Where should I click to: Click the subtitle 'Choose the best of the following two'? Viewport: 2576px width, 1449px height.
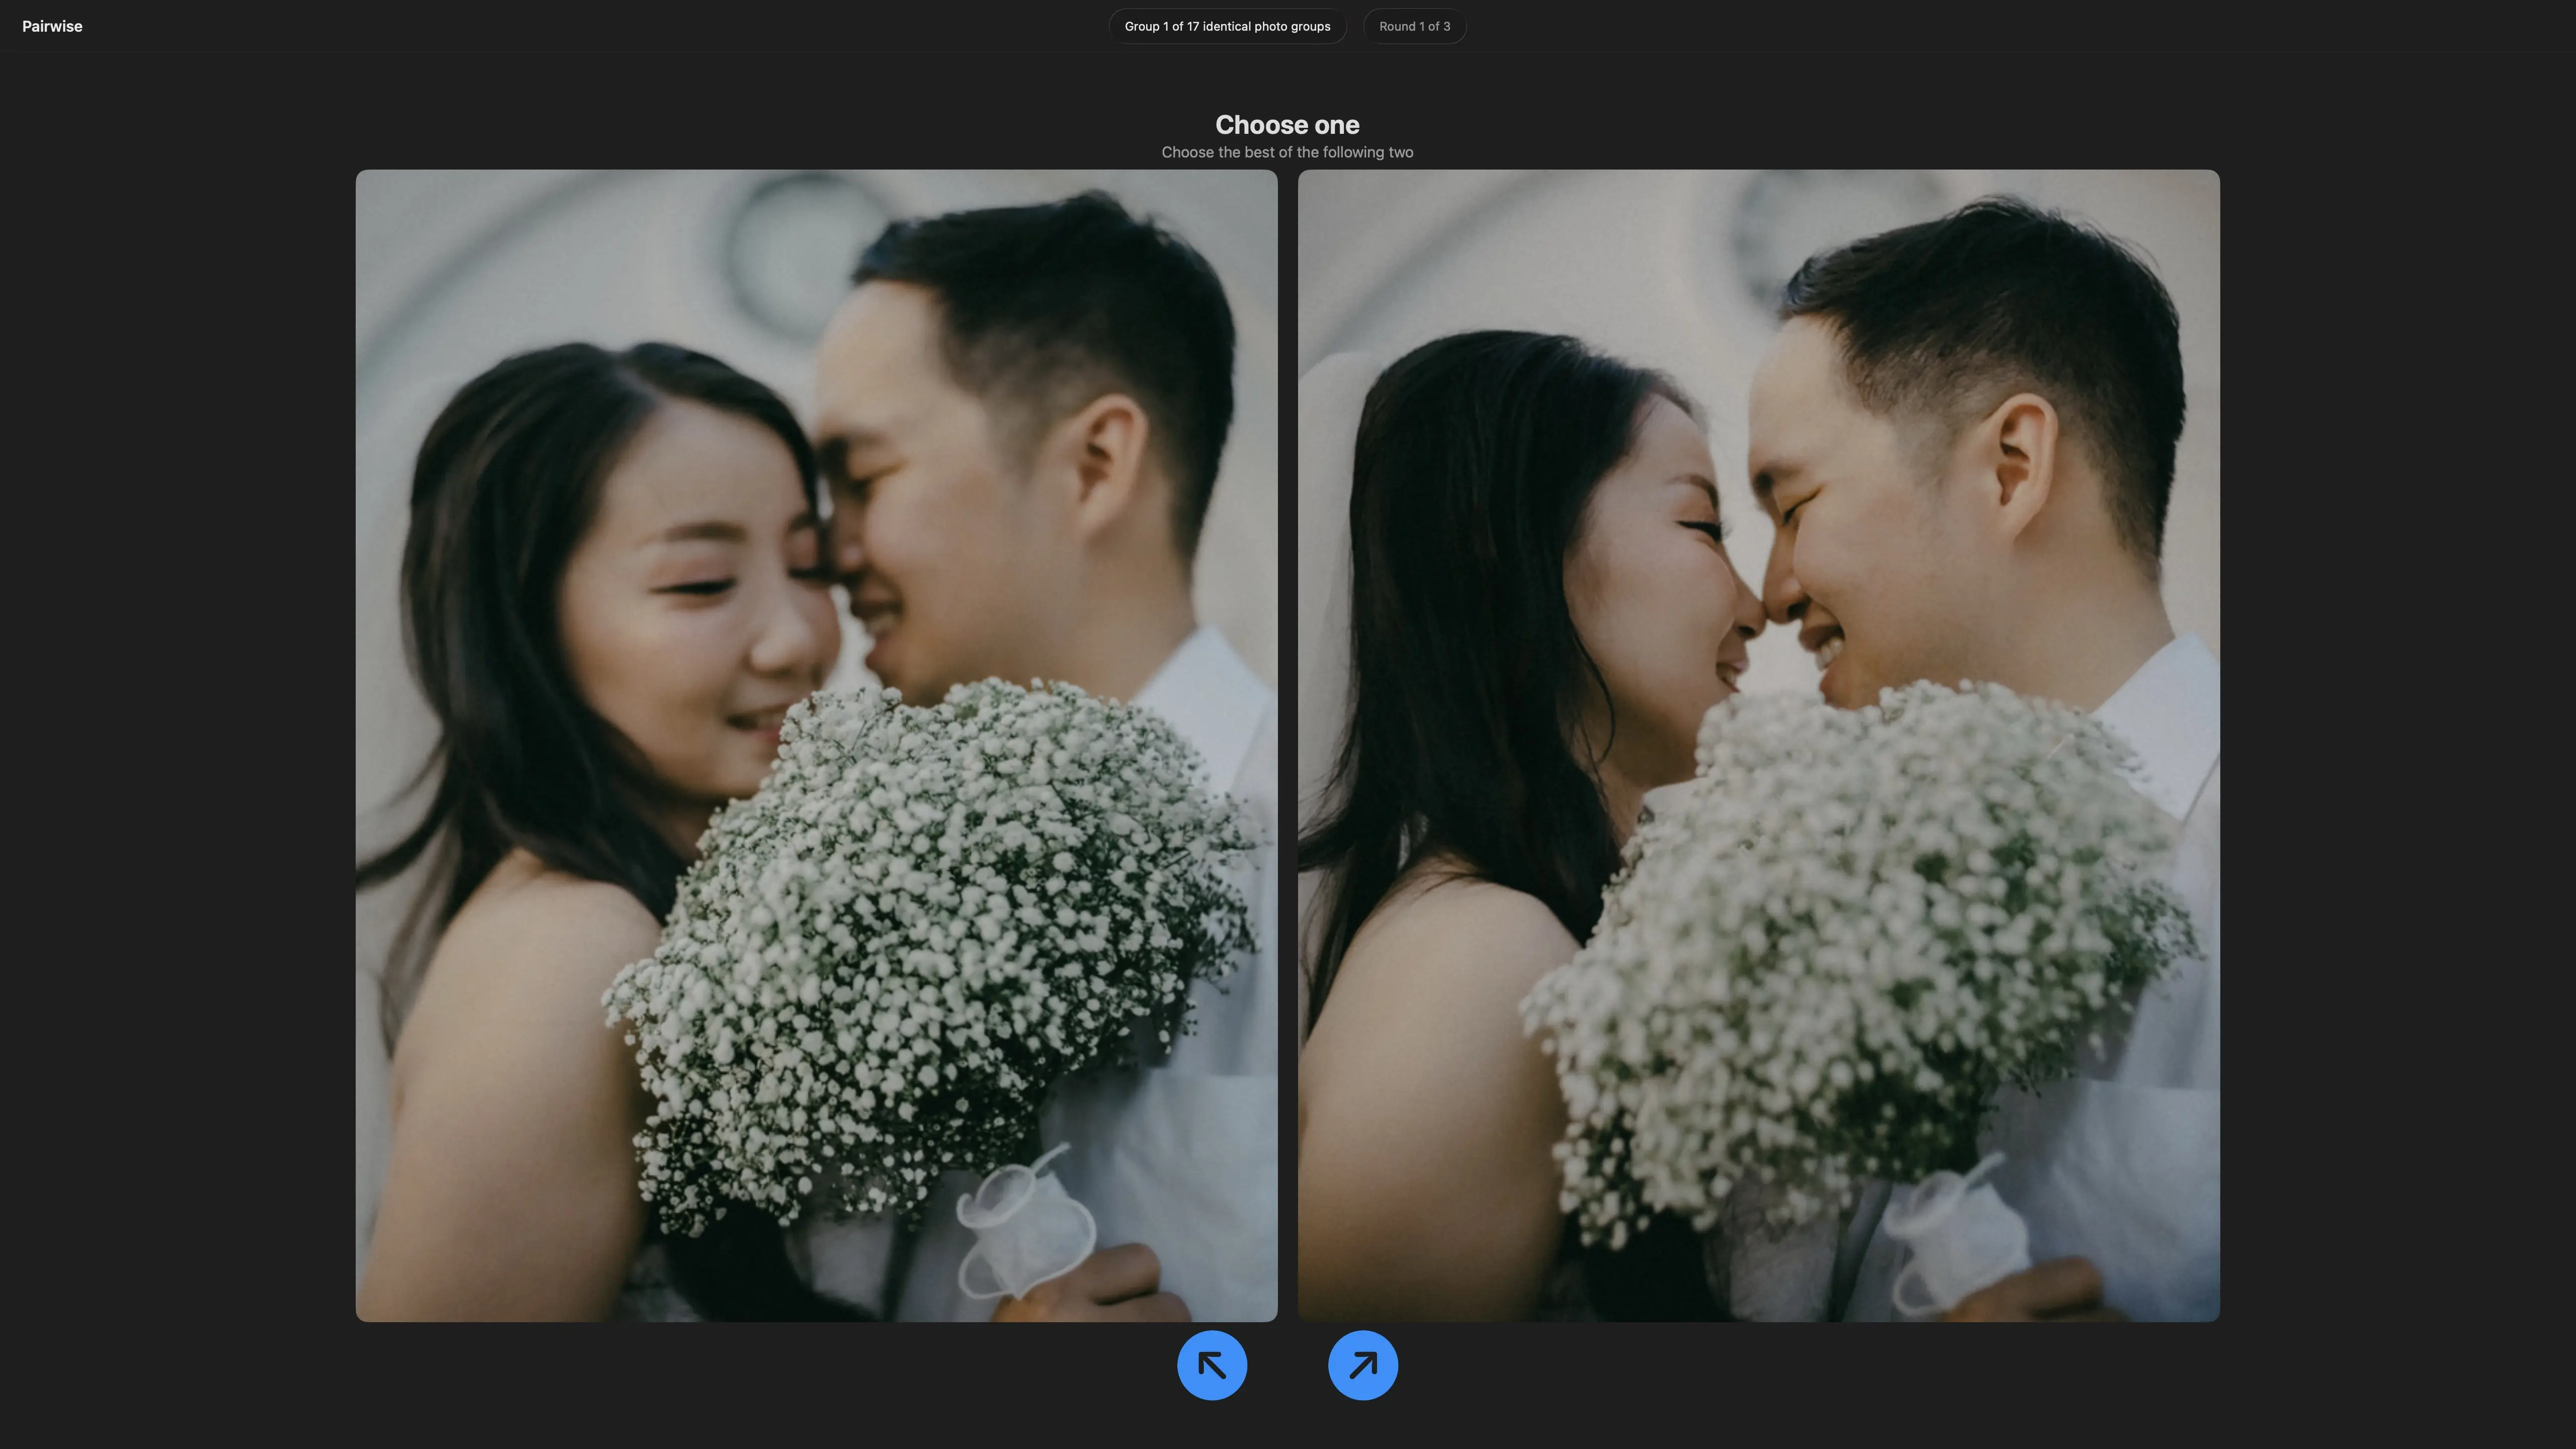click(x=1287, y=152)
